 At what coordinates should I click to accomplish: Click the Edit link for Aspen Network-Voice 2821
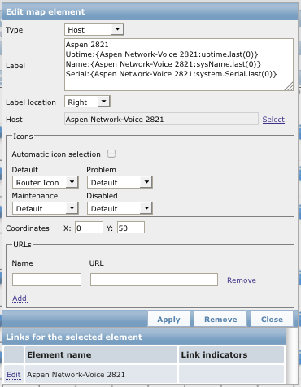point(14,375)
